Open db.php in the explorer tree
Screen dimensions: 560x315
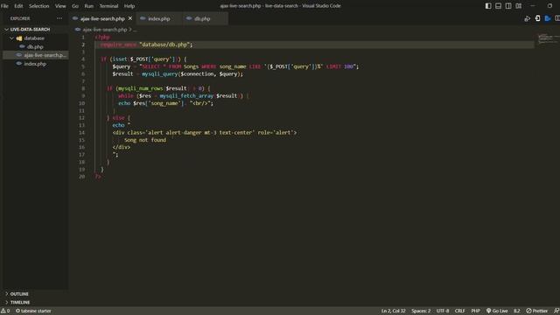35,46
